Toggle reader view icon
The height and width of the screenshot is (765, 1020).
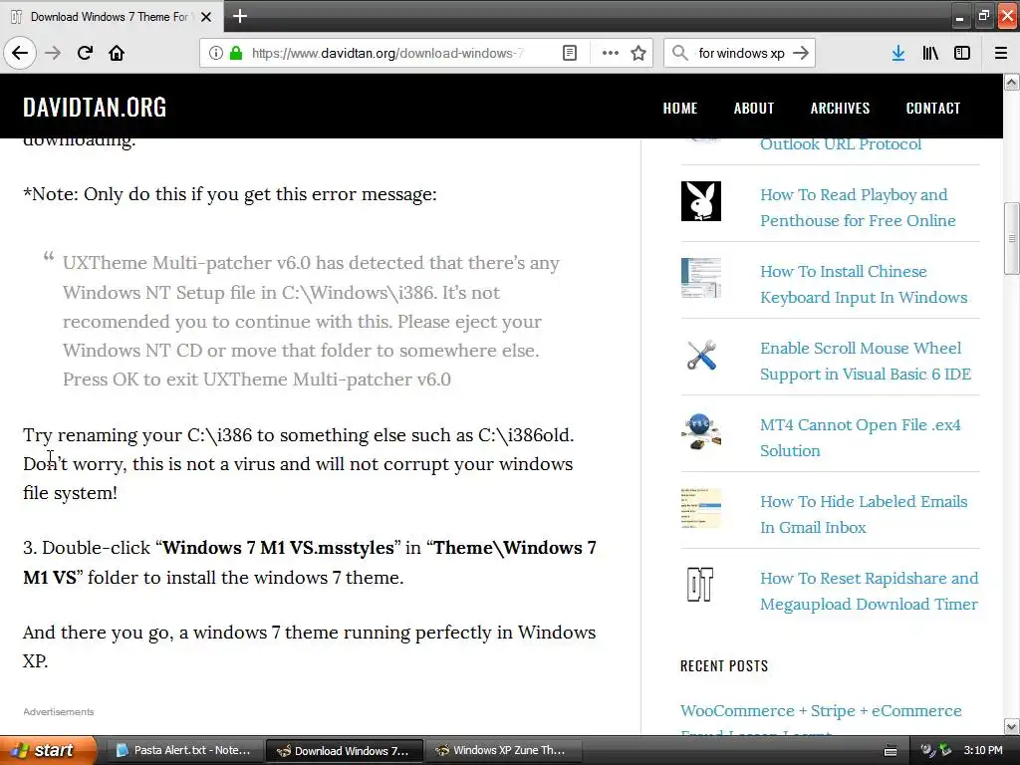pos(569,53)
